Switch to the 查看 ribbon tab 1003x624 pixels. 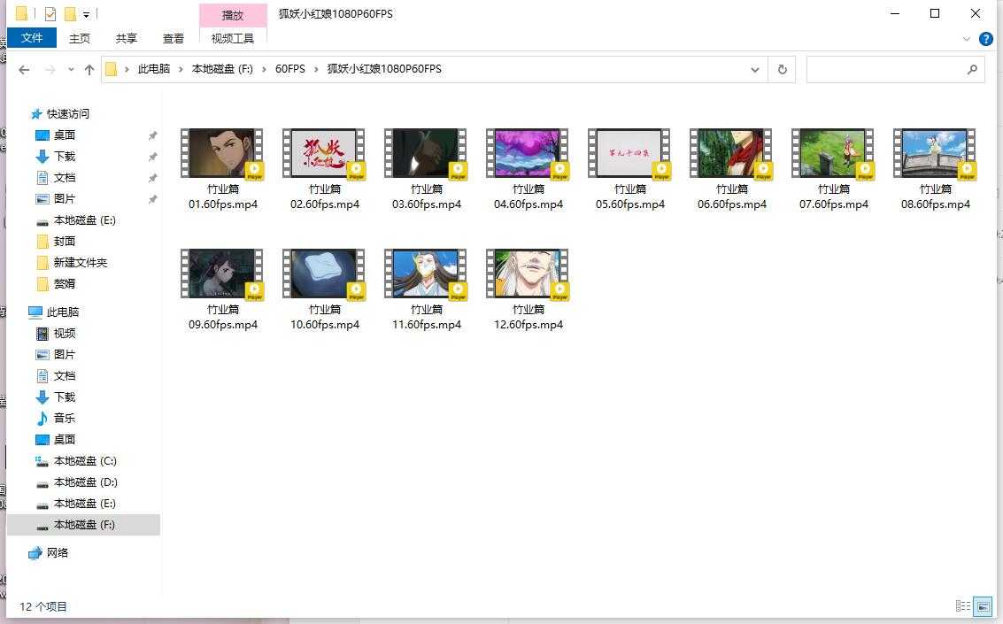point(174,38)
